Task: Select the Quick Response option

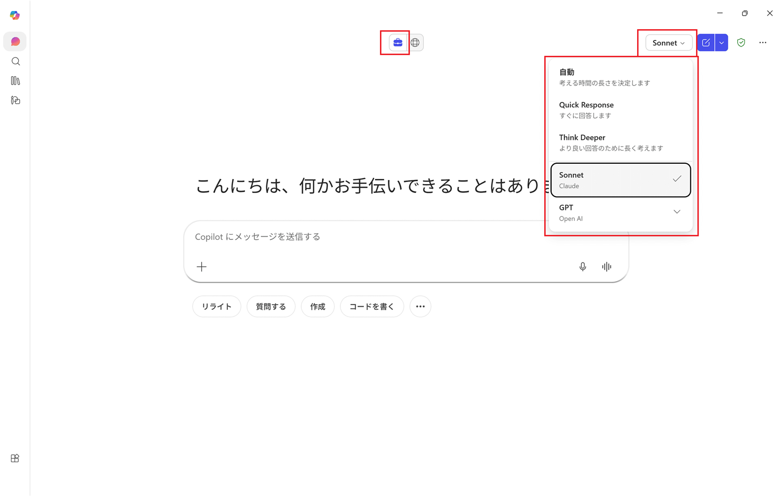Action: (x=621, y=110)
